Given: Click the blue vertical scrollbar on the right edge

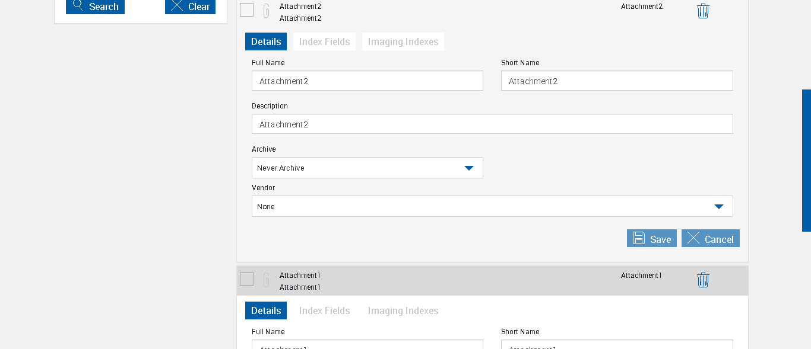Looking at the screenshot, I should (x=806, y=160).
